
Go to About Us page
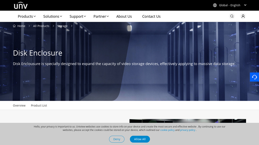click(x=124, y=16)
